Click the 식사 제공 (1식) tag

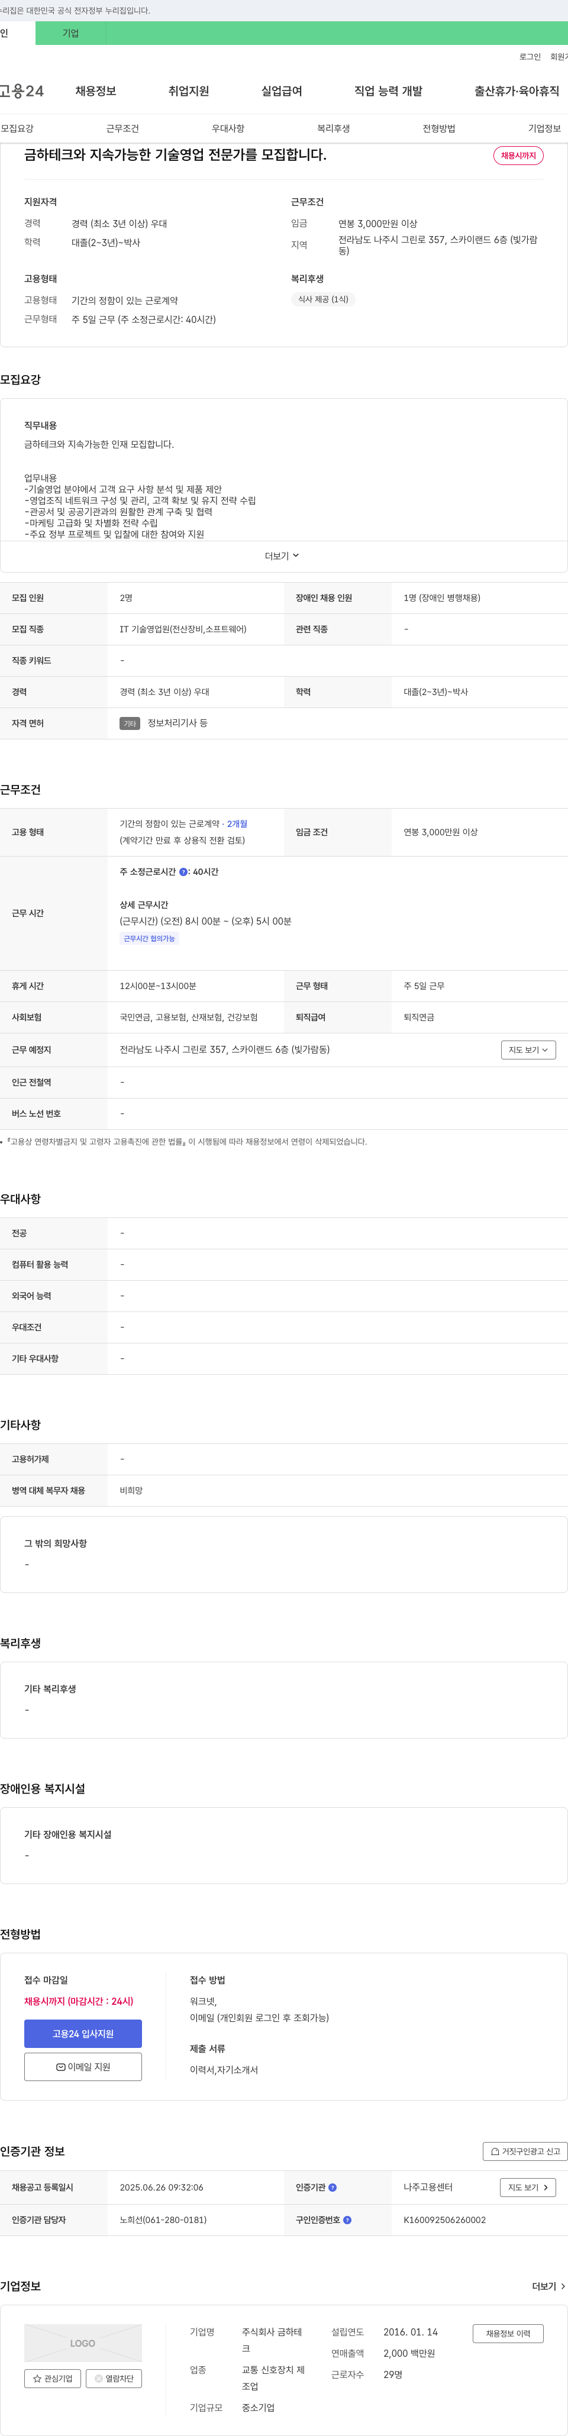click(x=323, y=299)
